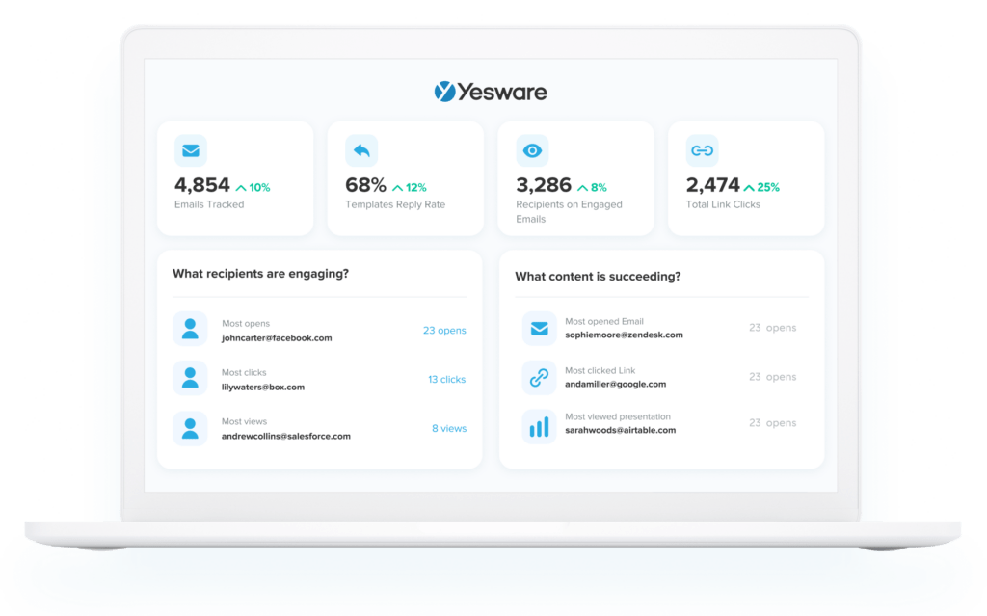
Task: Click the eye icon above Recipients on Engaged Emails
Action: click(x=532, y=150)
